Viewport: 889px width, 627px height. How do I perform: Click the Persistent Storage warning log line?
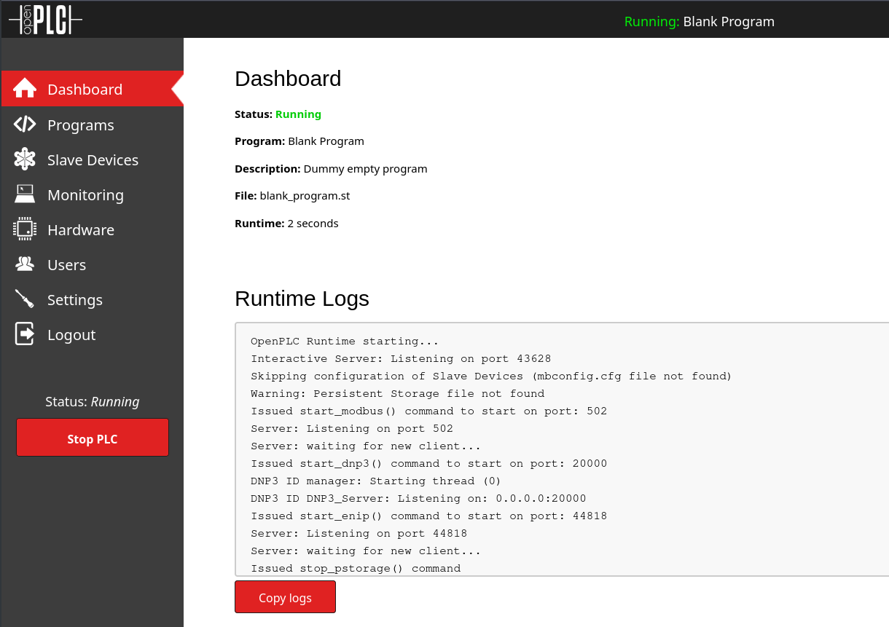pos(398,393)
